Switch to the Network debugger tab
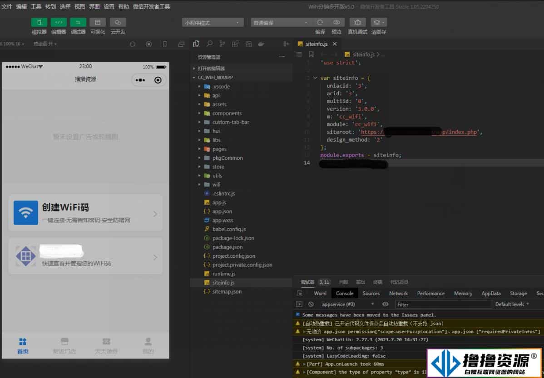 pyautogui.click(x=398, y=294)
